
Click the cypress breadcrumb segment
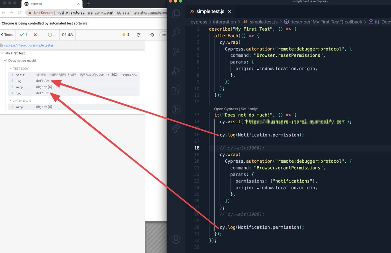click(199, 22)
